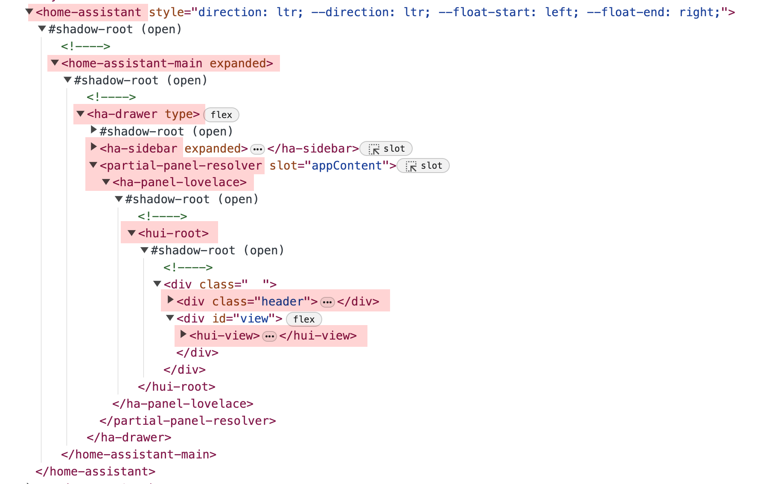This screenshot has width=775, height=484.
Task: Collapse the home-assistant root element
Action: coord(29,12)
